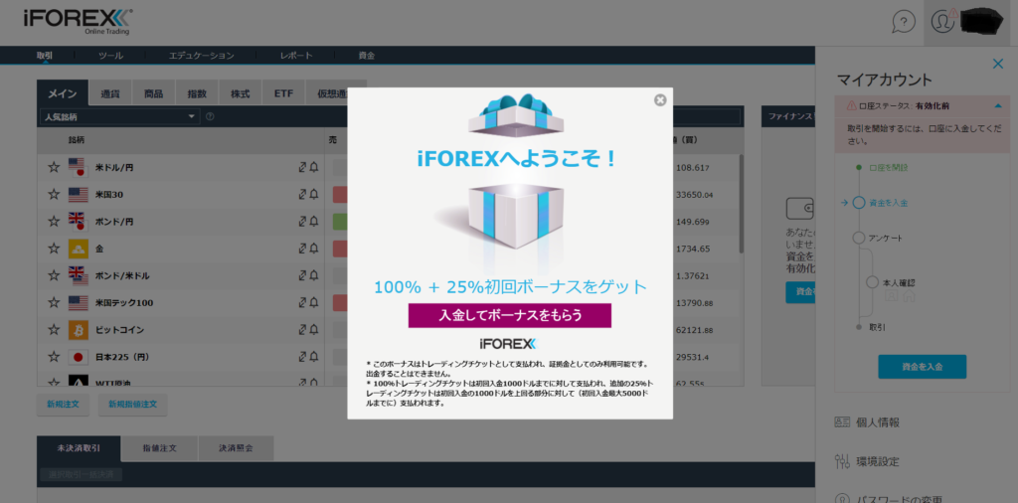Set alert bell for 米国テック100
This screenshot has width=1018, height=503.
coord(313,302)
